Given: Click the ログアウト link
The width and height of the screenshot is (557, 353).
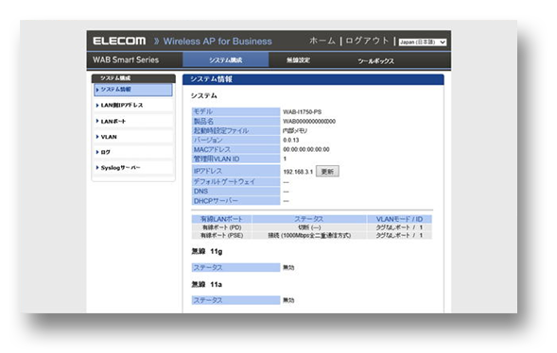Looking at the screenshot, I should coord(367,42).
